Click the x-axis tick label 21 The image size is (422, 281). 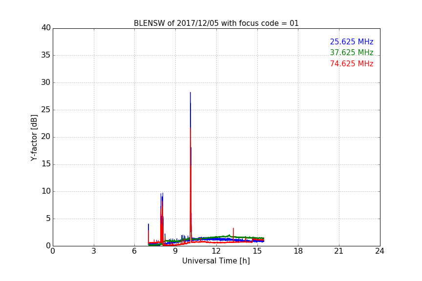[x=339, y=251]
